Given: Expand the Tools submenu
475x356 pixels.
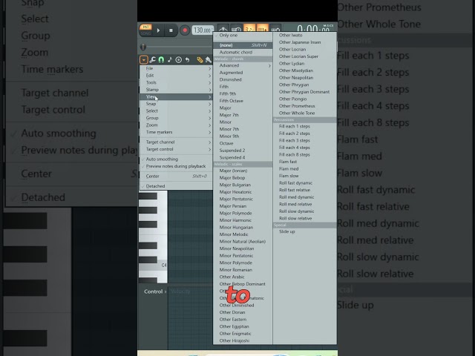Looking at the screenshot, I should click(176, 82).
